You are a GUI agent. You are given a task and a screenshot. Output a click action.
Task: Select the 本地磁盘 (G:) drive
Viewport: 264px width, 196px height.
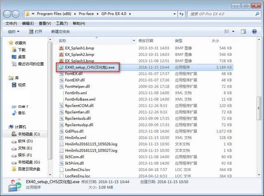click(26, 162)
